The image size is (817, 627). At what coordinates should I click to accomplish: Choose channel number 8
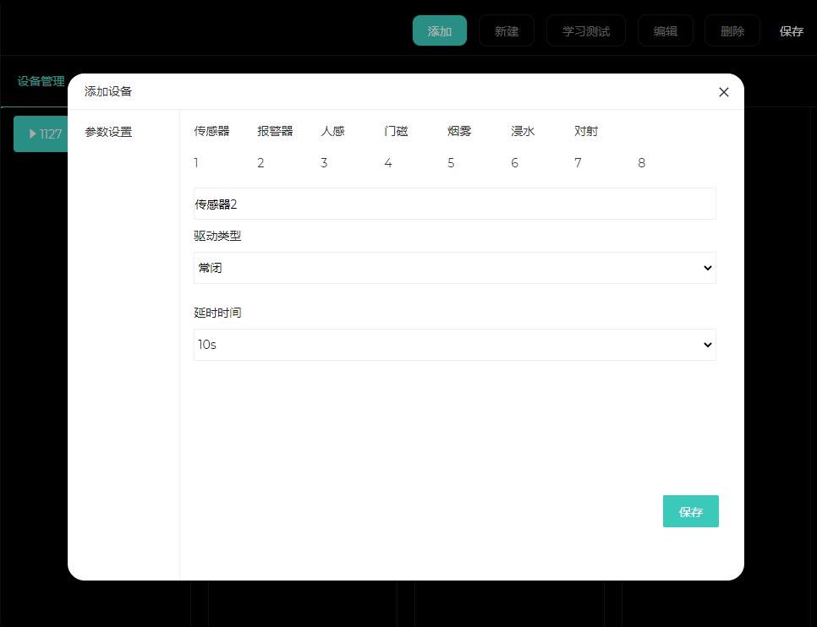point(642,163)
